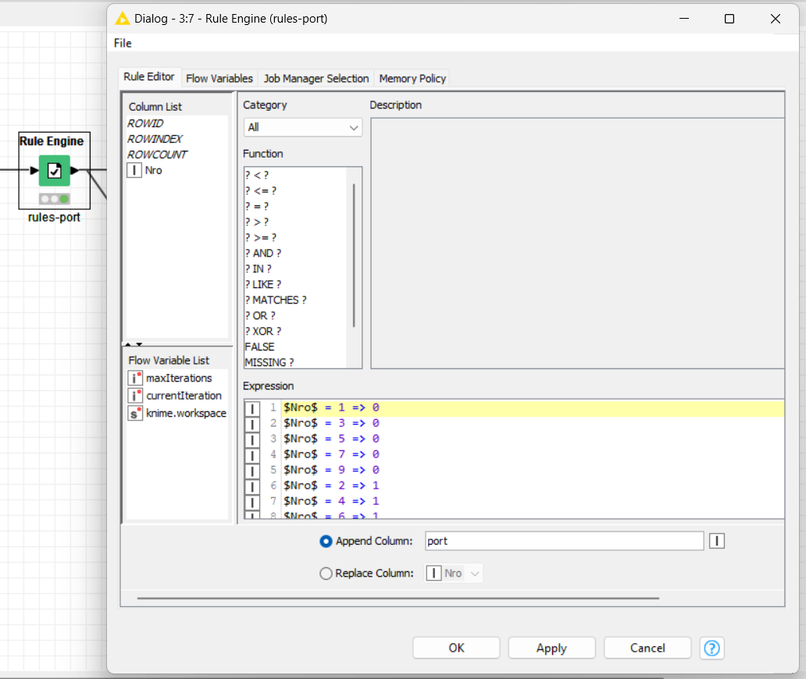Click the Rule Engine node checkmark icon
The height and width of the screenshot is (679, 806).
[x=53, y=169]
